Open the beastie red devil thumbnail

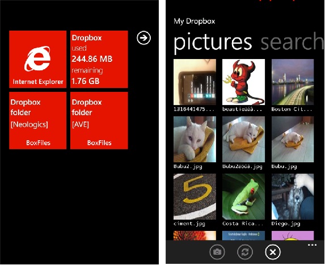[x=243, y=82]
